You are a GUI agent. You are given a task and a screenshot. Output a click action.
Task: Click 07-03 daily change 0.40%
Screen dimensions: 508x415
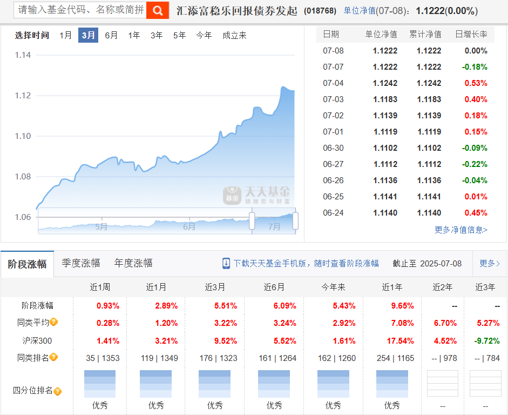tap(476, 99)
